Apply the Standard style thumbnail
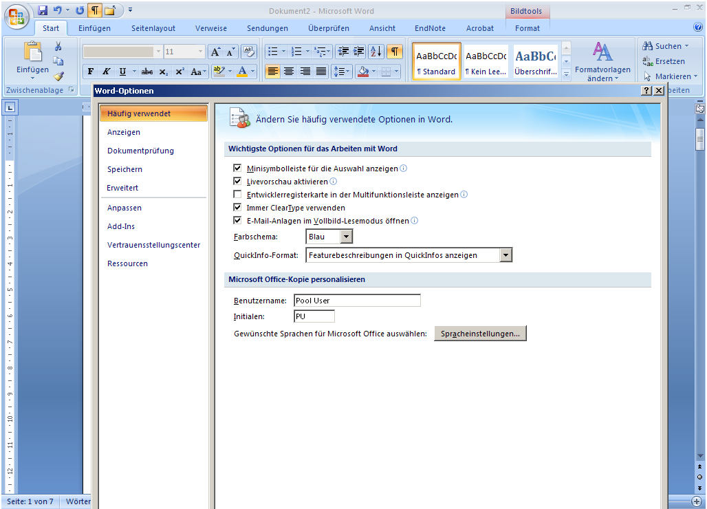707x509 pixels. click(x=436, y=62)
